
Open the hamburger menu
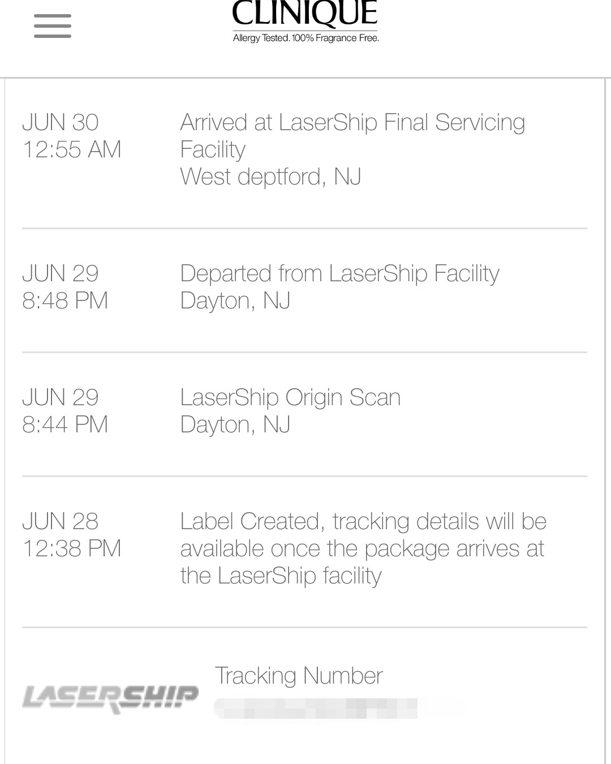pos(53,26)
